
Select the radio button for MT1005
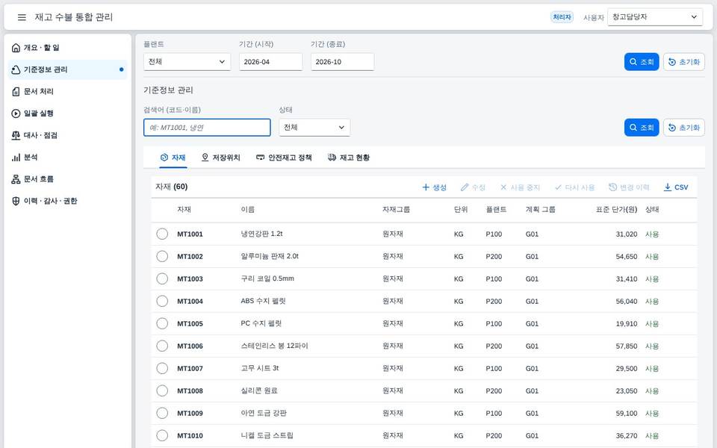[x=162, y=323]
